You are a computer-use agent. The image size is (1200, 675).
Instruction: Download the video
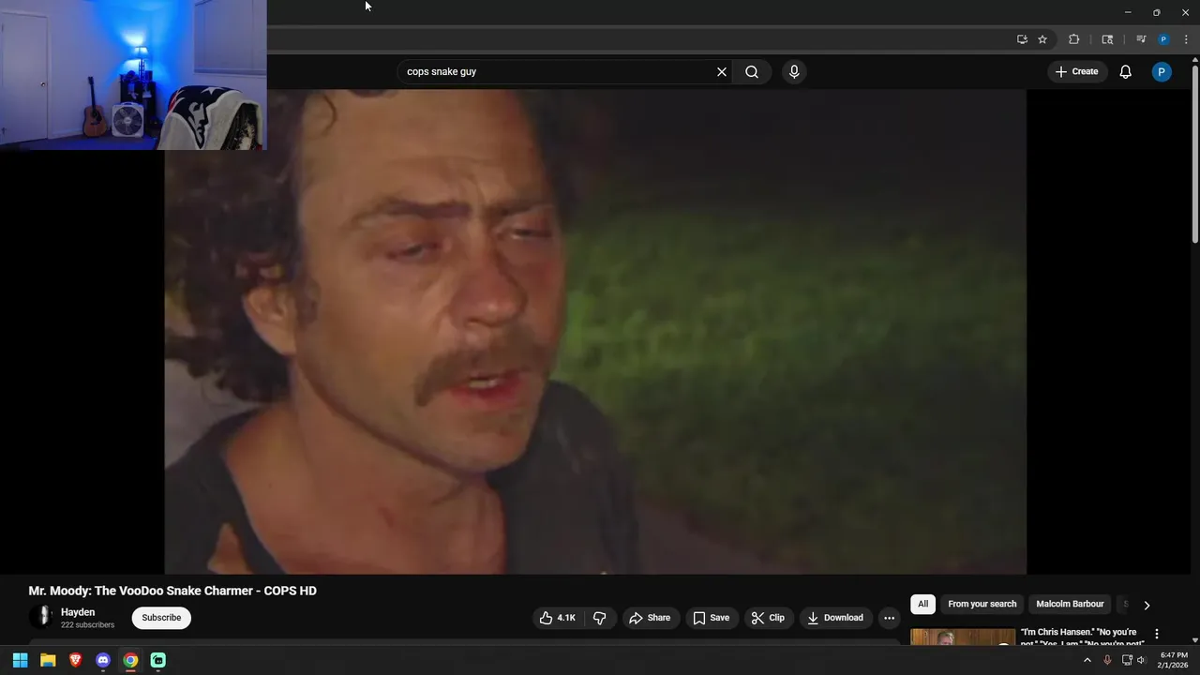click(x=834, y=618)
